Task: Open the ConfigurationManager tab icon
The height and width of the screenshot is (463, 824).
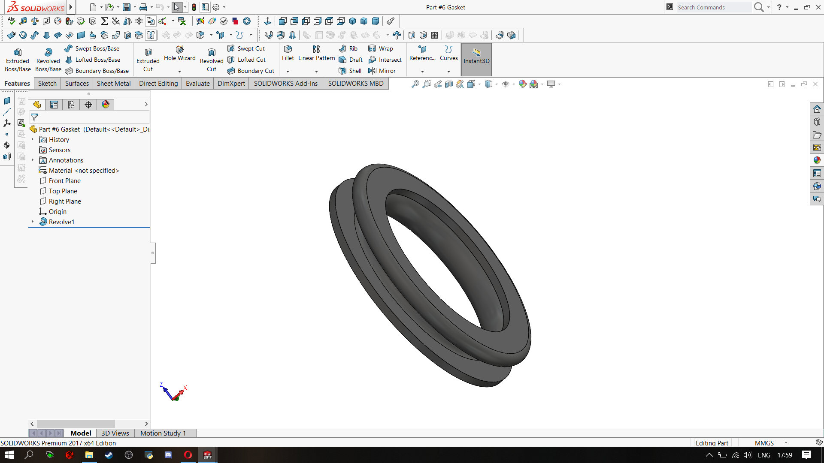Action: [71, 105]
